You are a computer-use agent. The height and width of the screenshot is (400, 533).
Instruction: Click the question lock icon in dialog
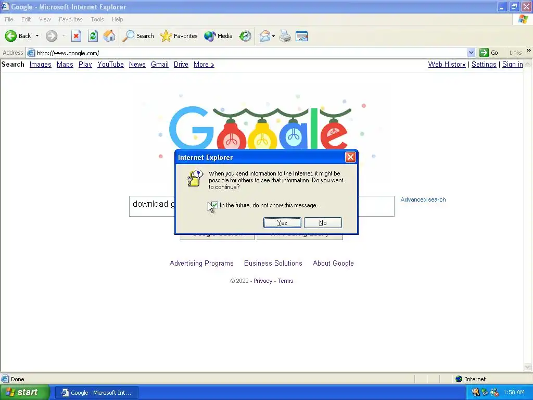[195, 178]
